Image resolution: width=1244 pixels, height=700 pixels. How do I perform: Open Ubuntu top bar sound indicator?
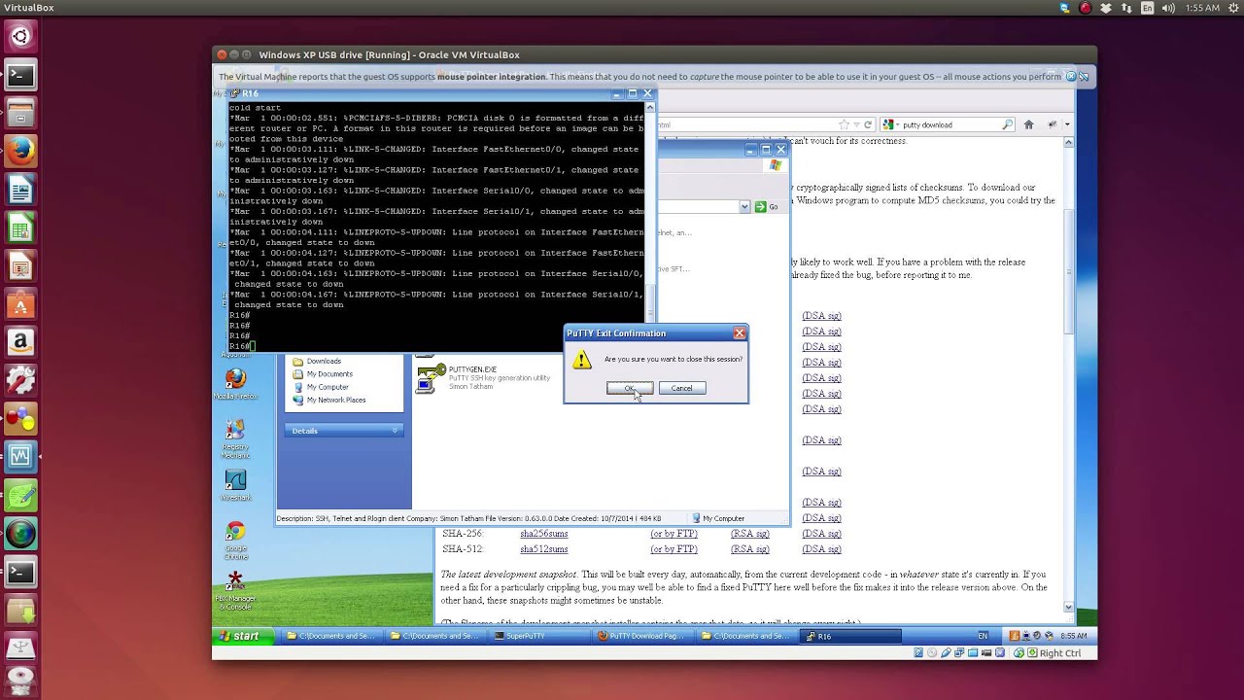tap(1168, 8)
